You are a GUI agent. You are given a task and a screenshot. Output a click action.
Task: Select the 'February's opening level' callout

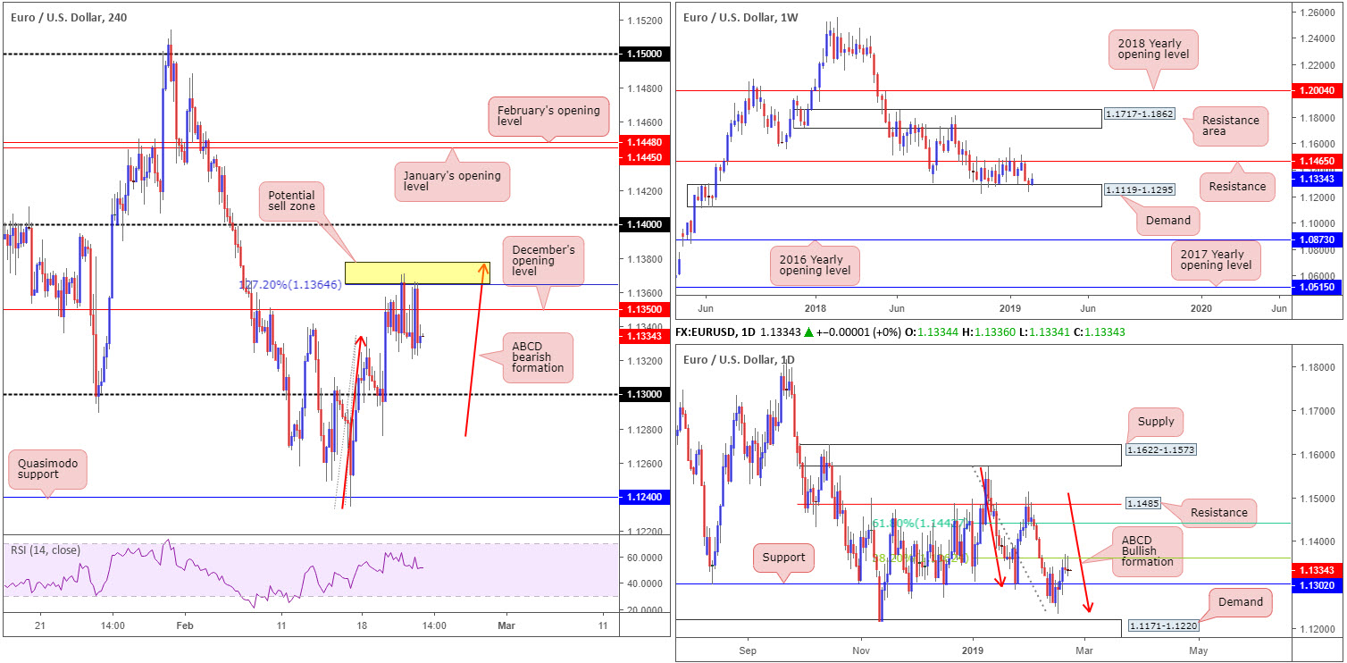pos(548,119)
